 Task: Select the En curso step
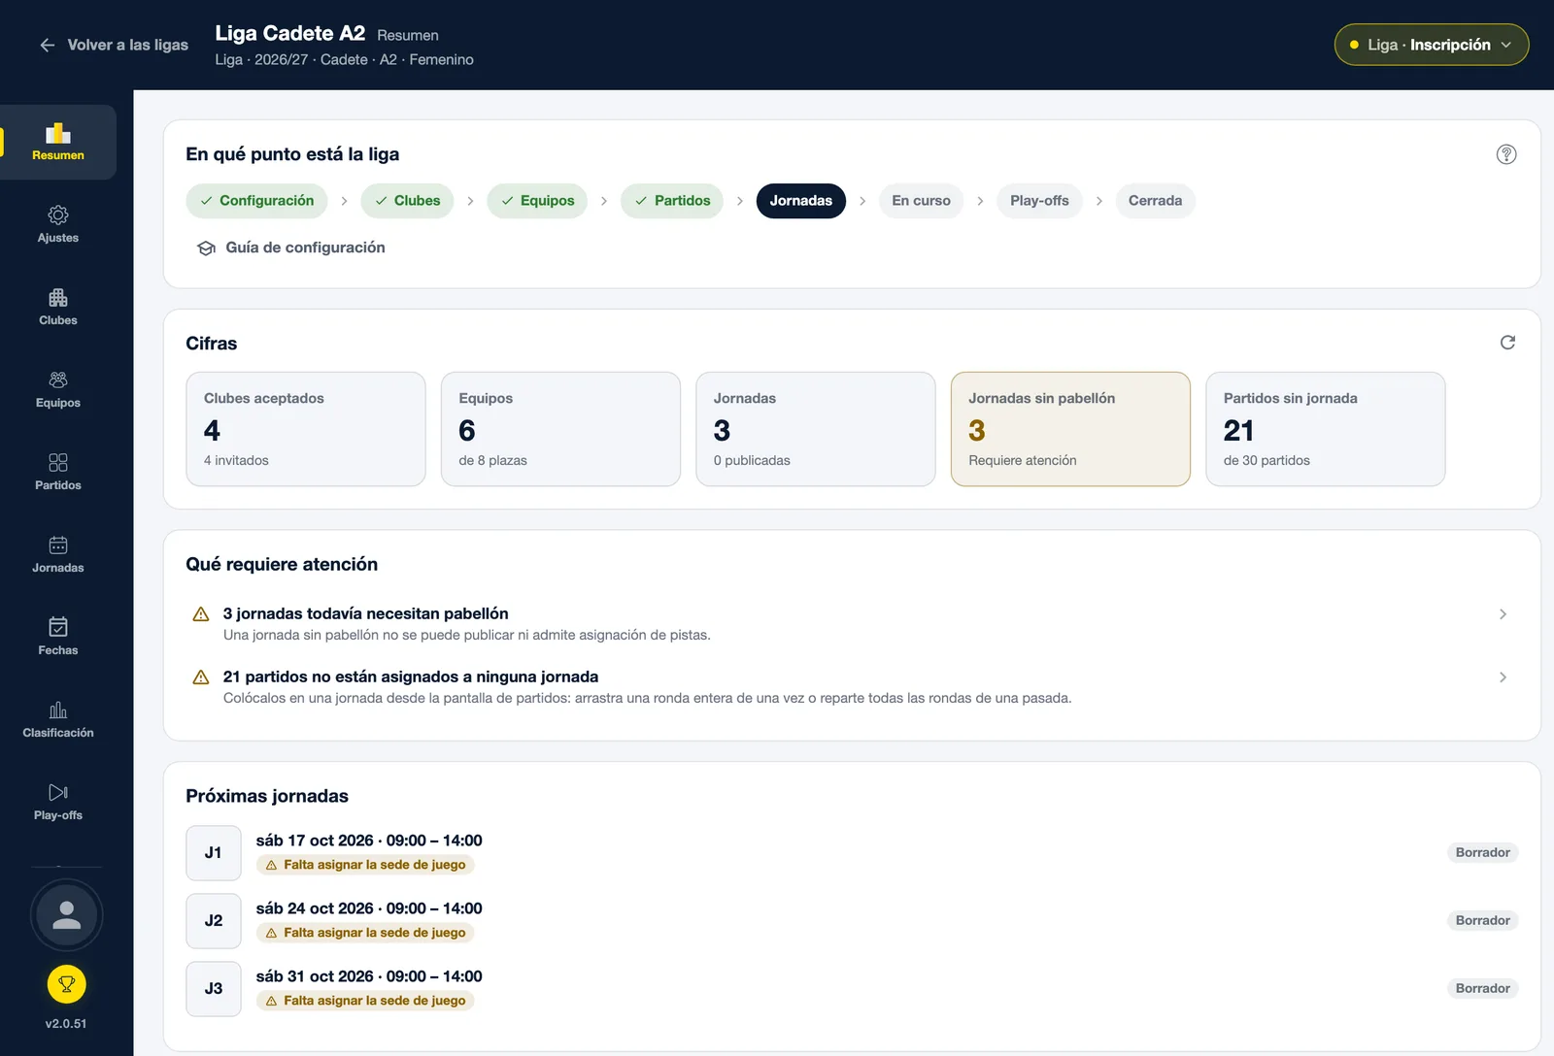coord(921,201)
